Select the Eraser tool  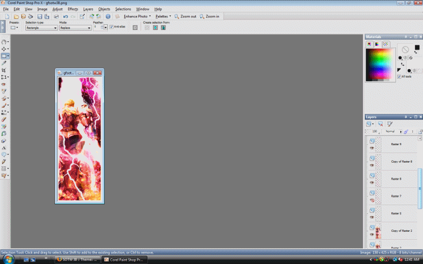coord(4,119)
